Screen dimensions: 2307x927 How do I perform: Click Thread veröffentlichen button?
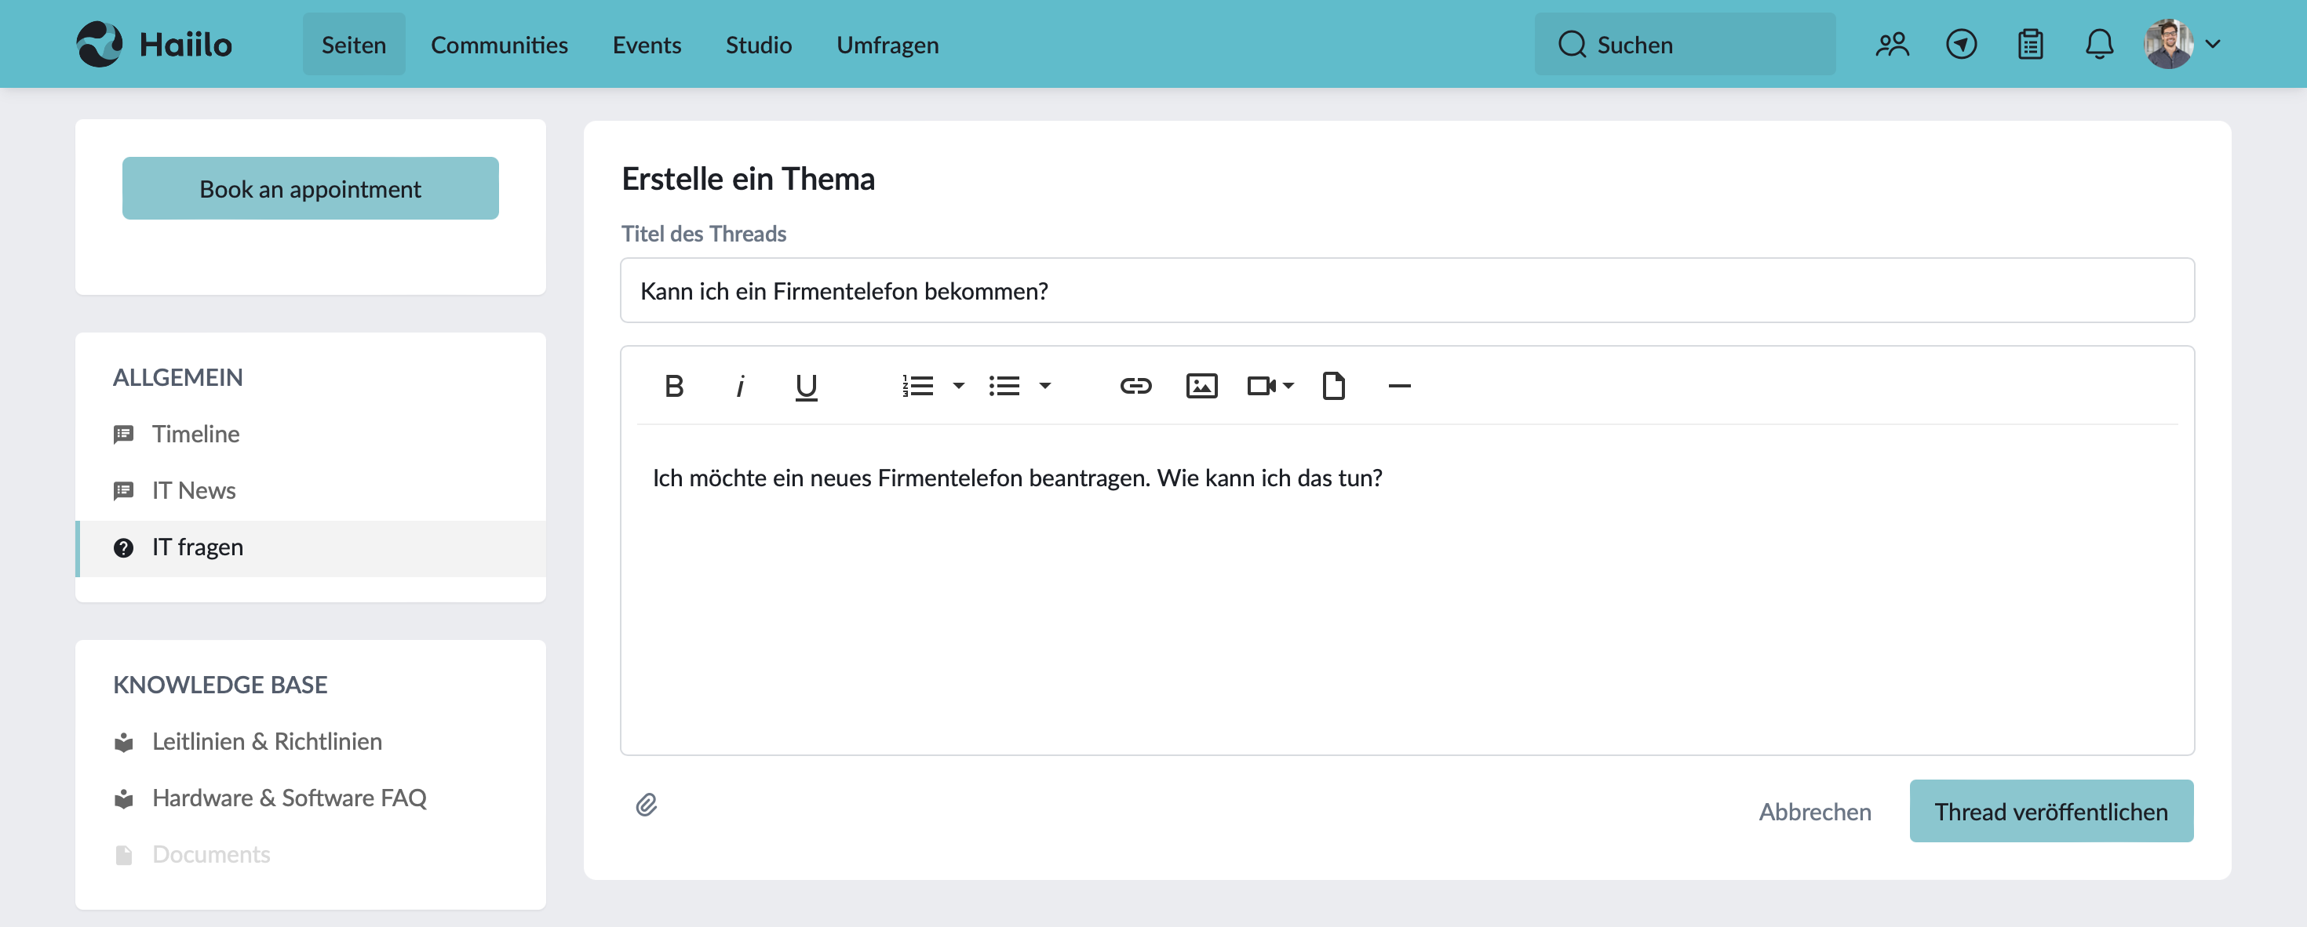(x=2051, y=811)
